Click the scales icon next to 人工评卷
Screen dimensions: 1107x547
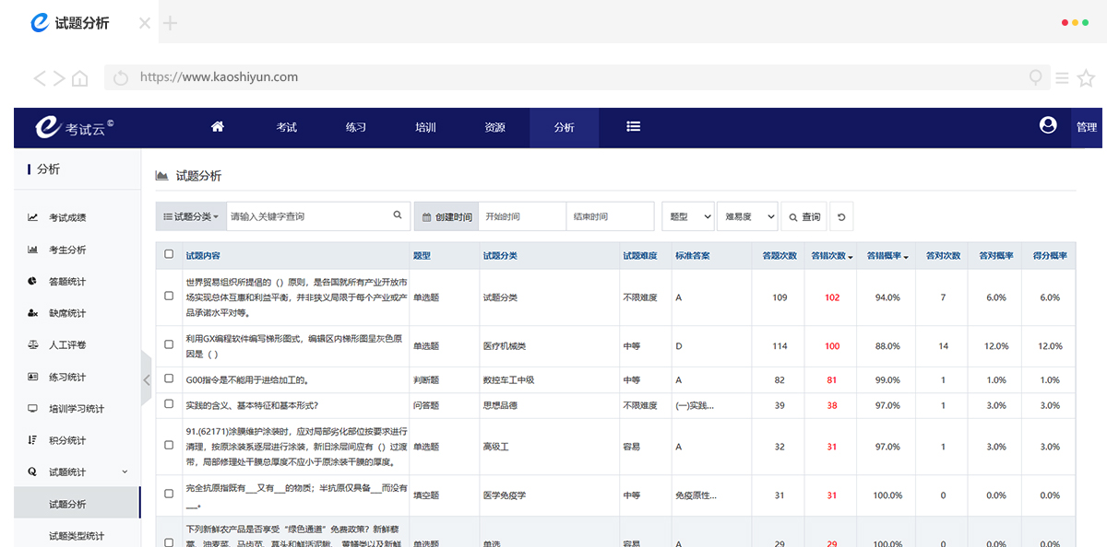(32, 344)
